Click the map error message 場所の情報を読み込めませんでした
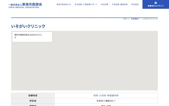Screen dimensions: 169x106 click(28, 36)
